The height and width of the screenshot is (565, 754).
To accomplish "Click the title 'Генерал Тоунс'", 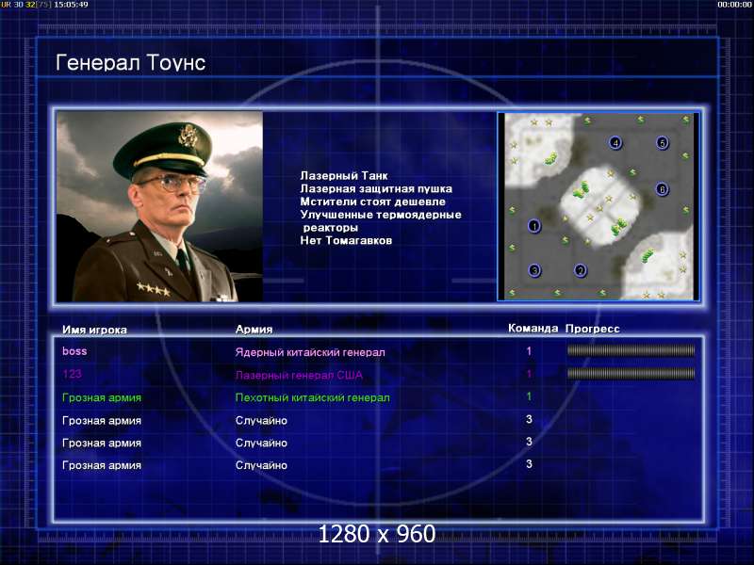I will point(131,62).
